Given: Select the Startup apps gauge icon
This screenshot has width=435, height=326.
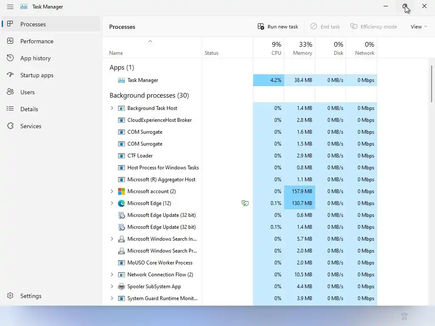Looking at the screenshot, I should coord(10,75).
